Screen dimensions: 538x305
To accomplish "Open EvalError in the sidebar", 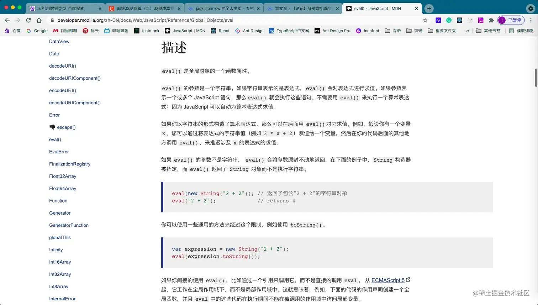I will (59, 152).
